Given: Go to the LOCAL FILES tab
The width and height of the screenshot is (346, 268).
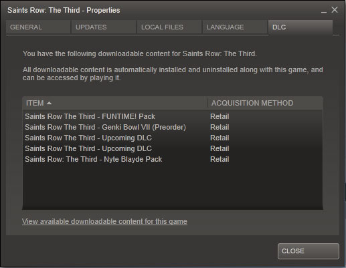Looking at the screenshot, I should pos(169,27).
